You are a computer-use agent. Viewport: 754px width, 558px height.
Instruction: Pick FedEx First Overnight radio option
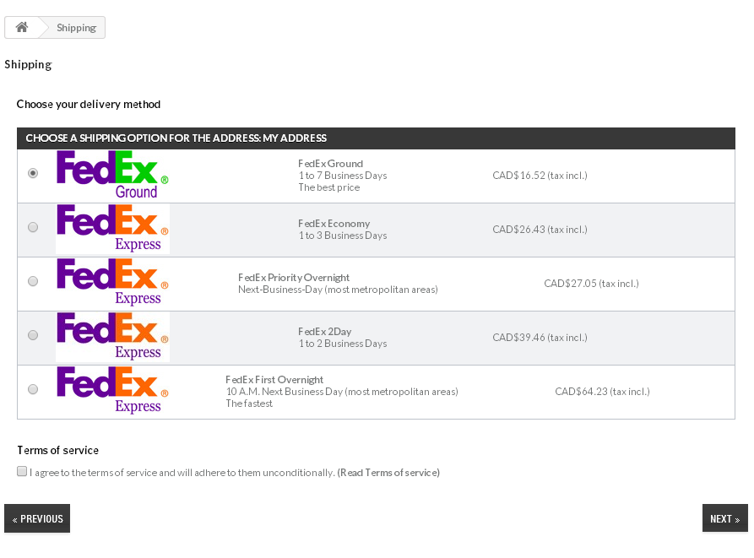click(x=33, y=389)
